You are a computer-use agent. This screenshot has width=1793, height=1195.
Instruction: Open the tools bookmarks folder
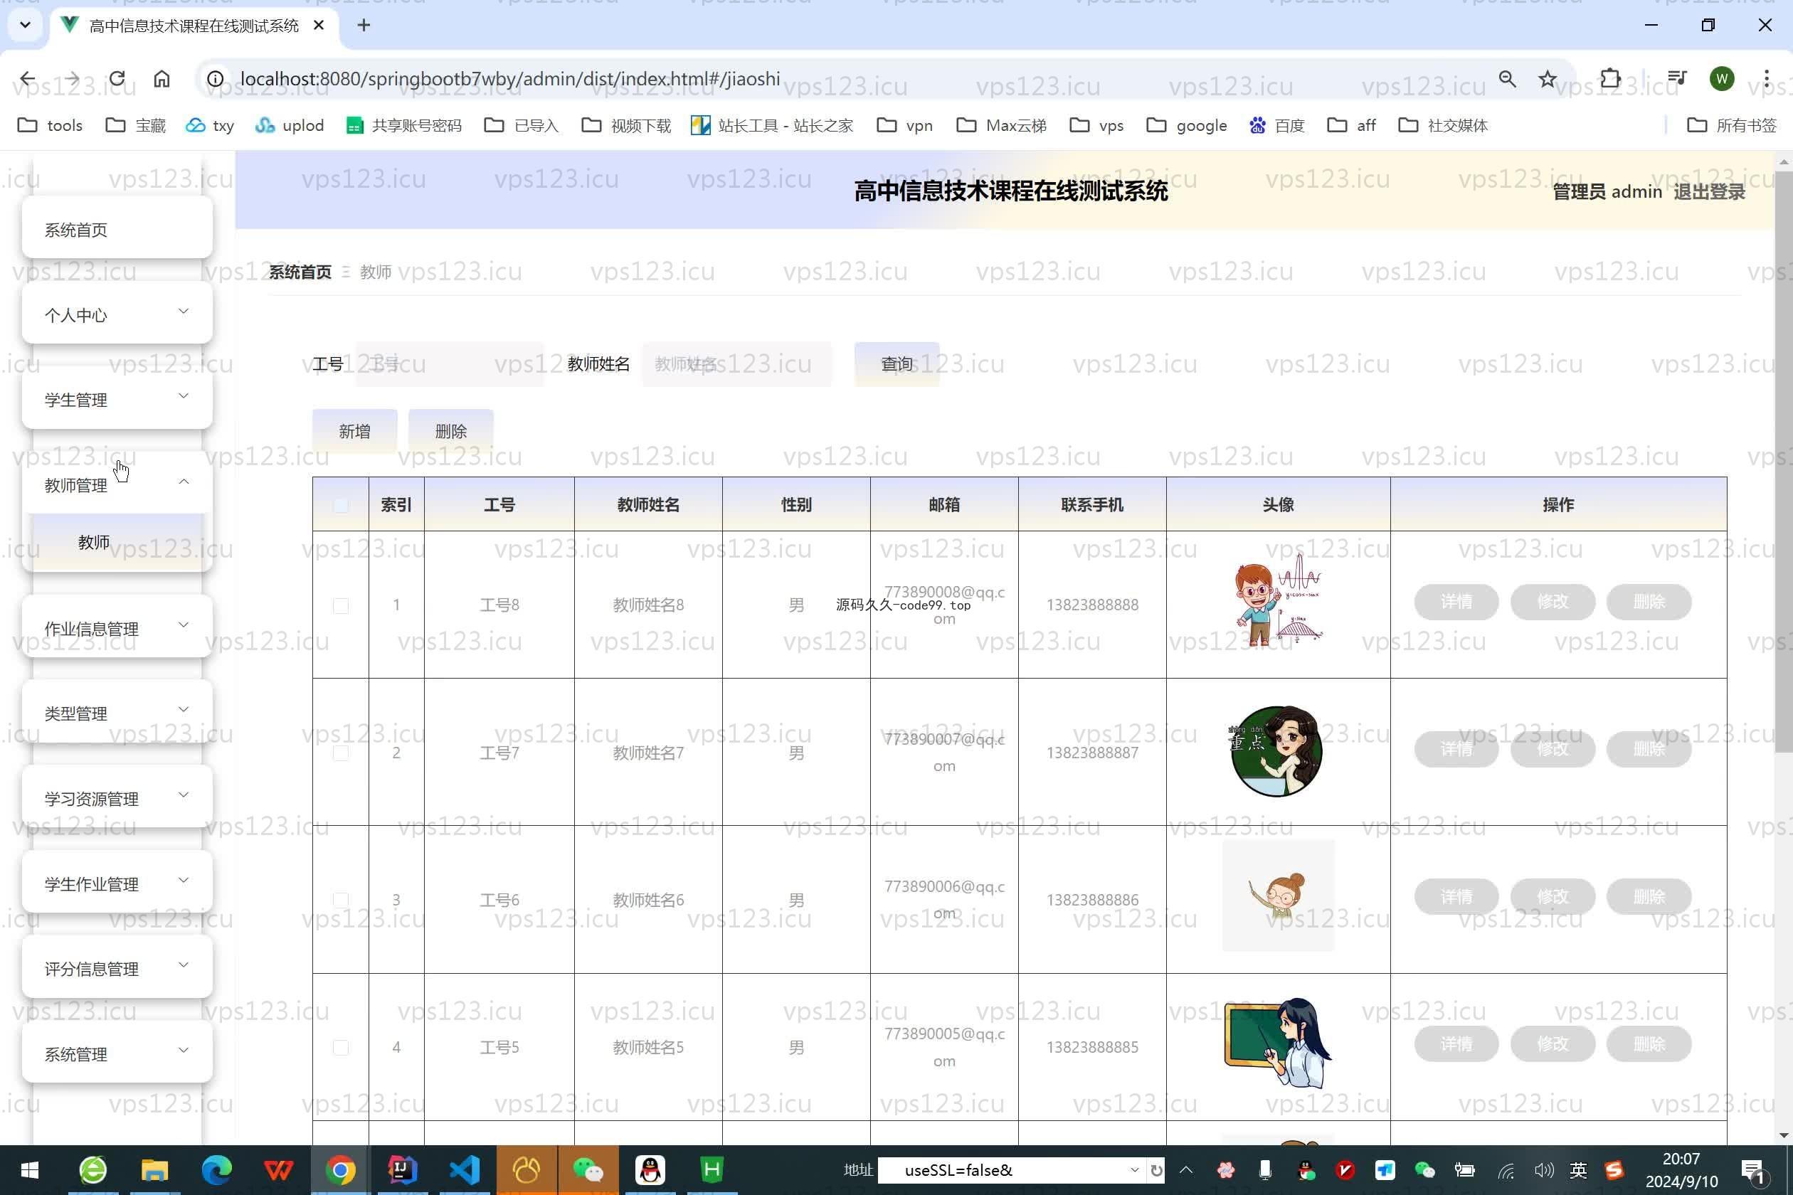pyautogui.click(x=50, y=125)
